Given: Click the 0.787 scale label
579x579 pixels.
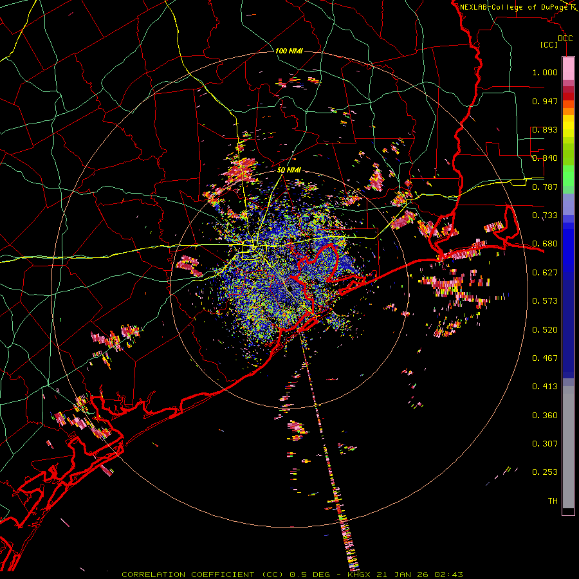Looking at the screenshot, I should pos(545,187).
